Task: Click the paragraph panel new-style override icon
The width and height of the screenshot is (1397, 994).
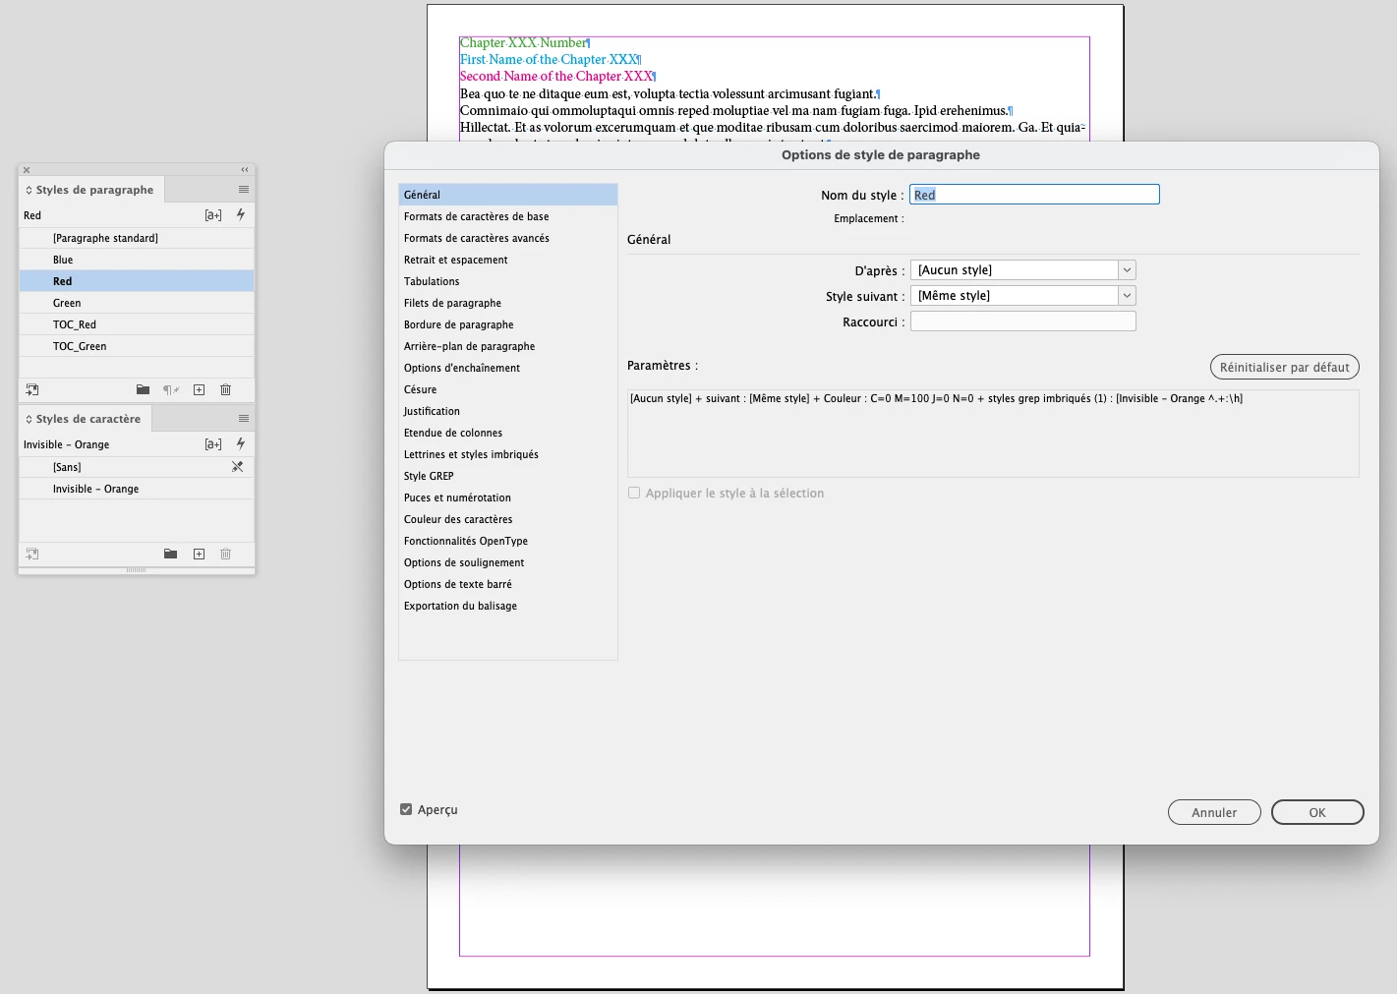Action: [213, 215]
